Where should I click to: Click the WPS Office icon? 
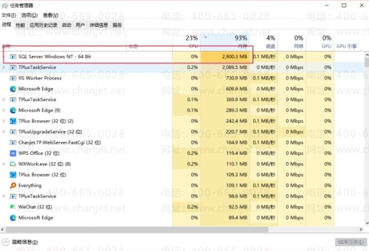coord(13,153)
